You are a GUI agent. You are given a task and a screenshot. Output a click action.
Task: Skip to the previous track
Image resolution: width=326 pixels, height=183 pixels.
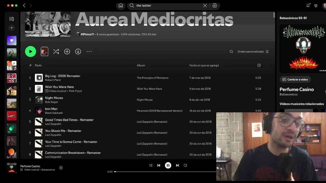point(159,165)
